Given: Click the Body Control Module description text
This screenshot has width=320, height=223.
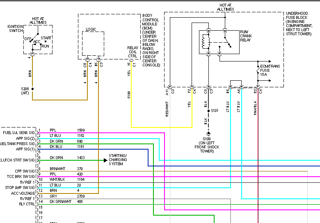Looking at the screenshot, I should click(151, 40).
